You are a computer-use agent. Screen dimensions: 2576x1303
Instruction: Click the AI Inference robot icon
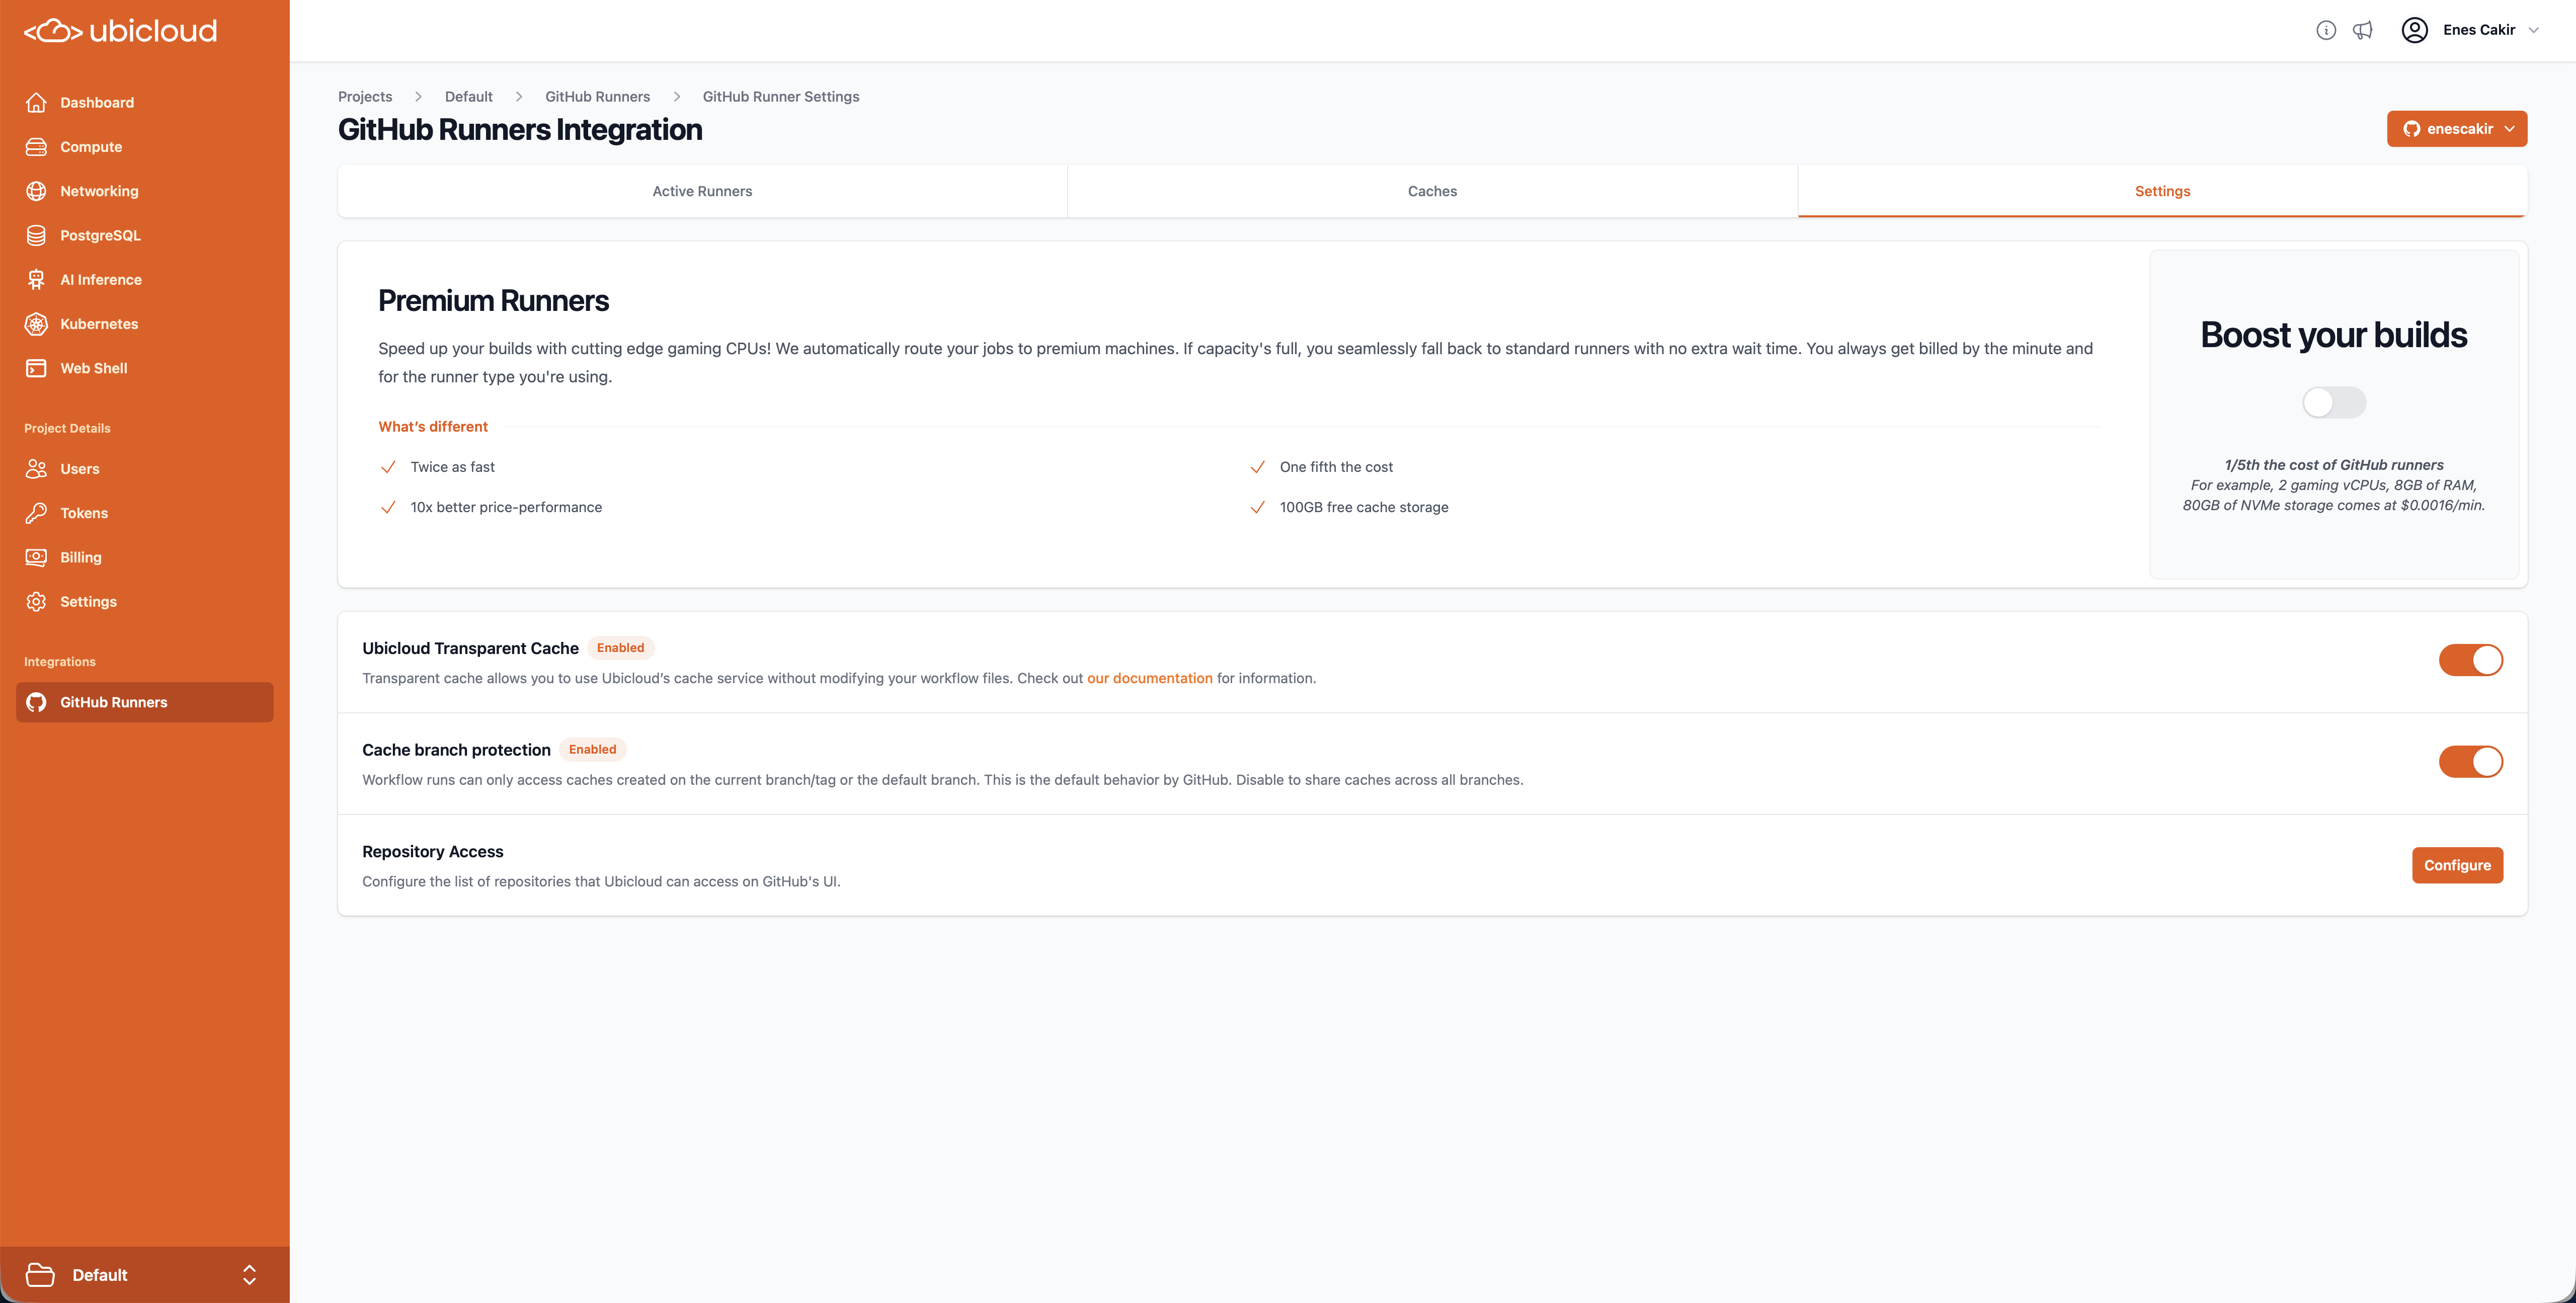pyautogui.click(x=36, y=280)
